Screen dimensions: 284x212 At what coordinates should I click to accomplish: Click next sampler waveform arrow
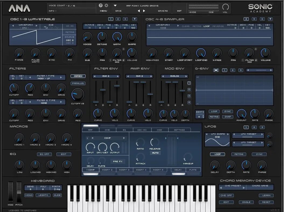[178, 26]
